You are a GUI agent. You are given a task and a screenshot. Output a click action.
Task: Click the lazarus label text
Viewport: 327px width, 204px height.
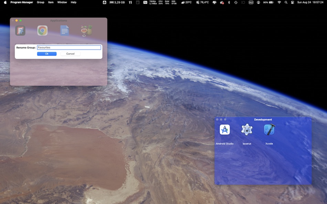click(x=247, y=144)
